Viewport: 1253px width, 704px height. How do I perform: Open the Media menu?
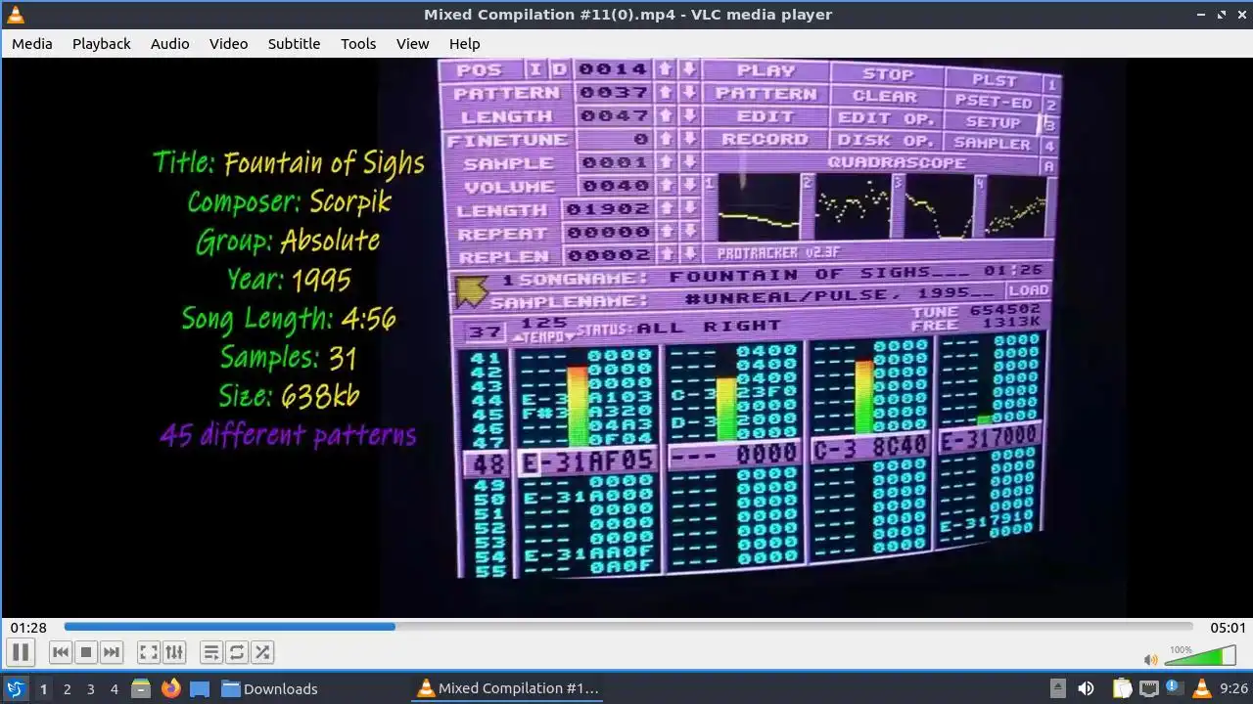click(x=32, y=43)
